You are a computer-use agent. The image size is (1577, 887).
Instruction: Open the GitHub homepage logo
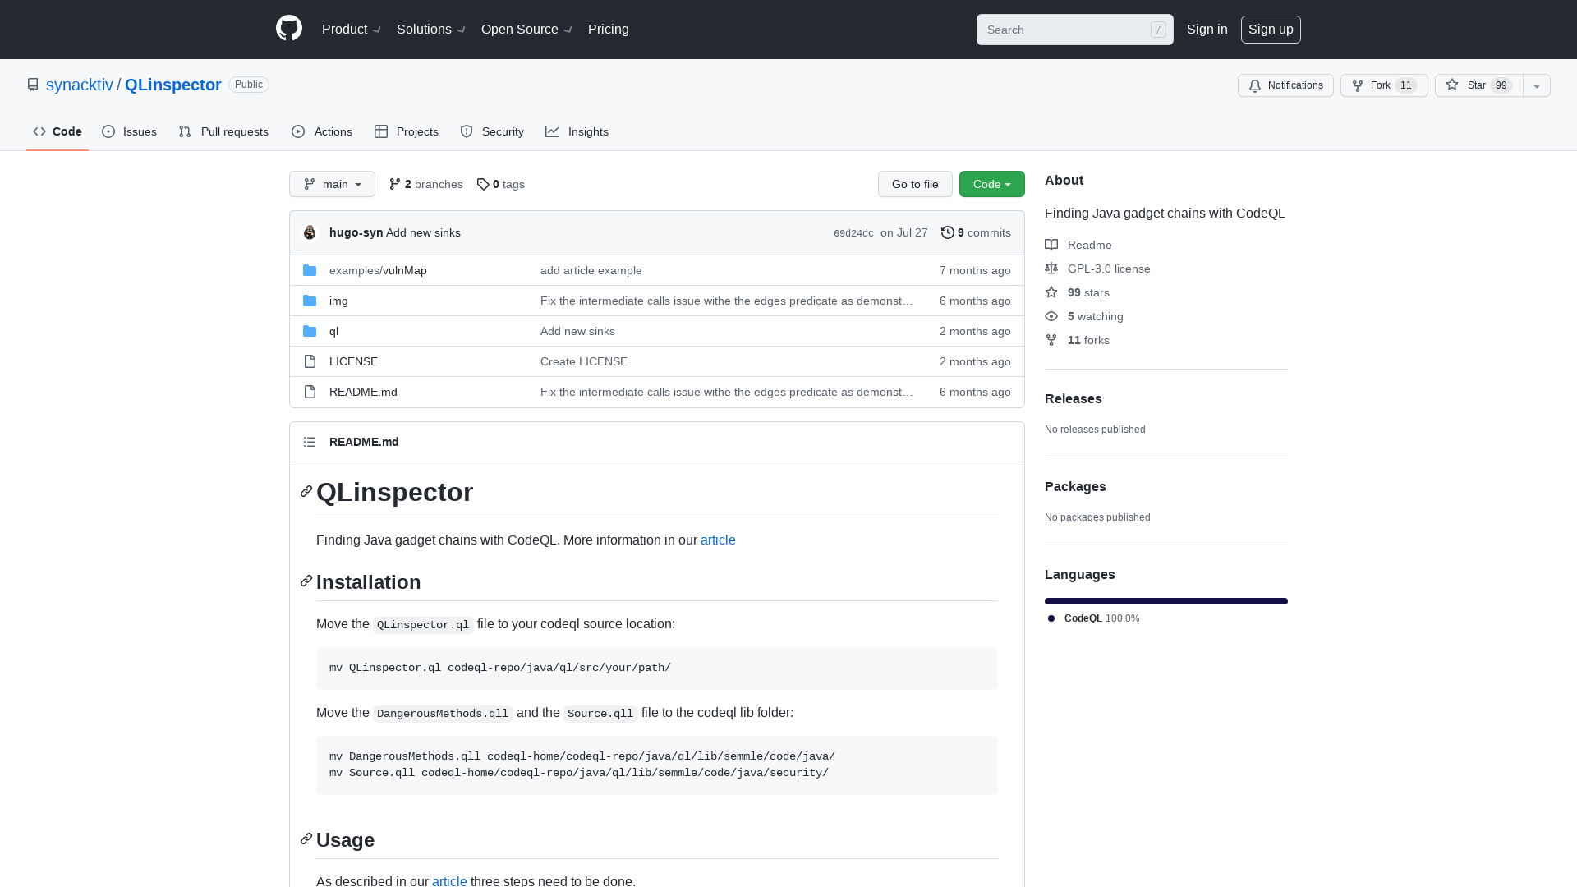tap(289, 29)
